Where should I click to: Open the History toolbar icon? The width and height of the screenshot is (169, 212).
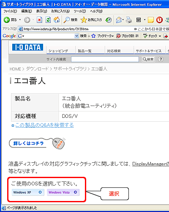coord(109,20)
